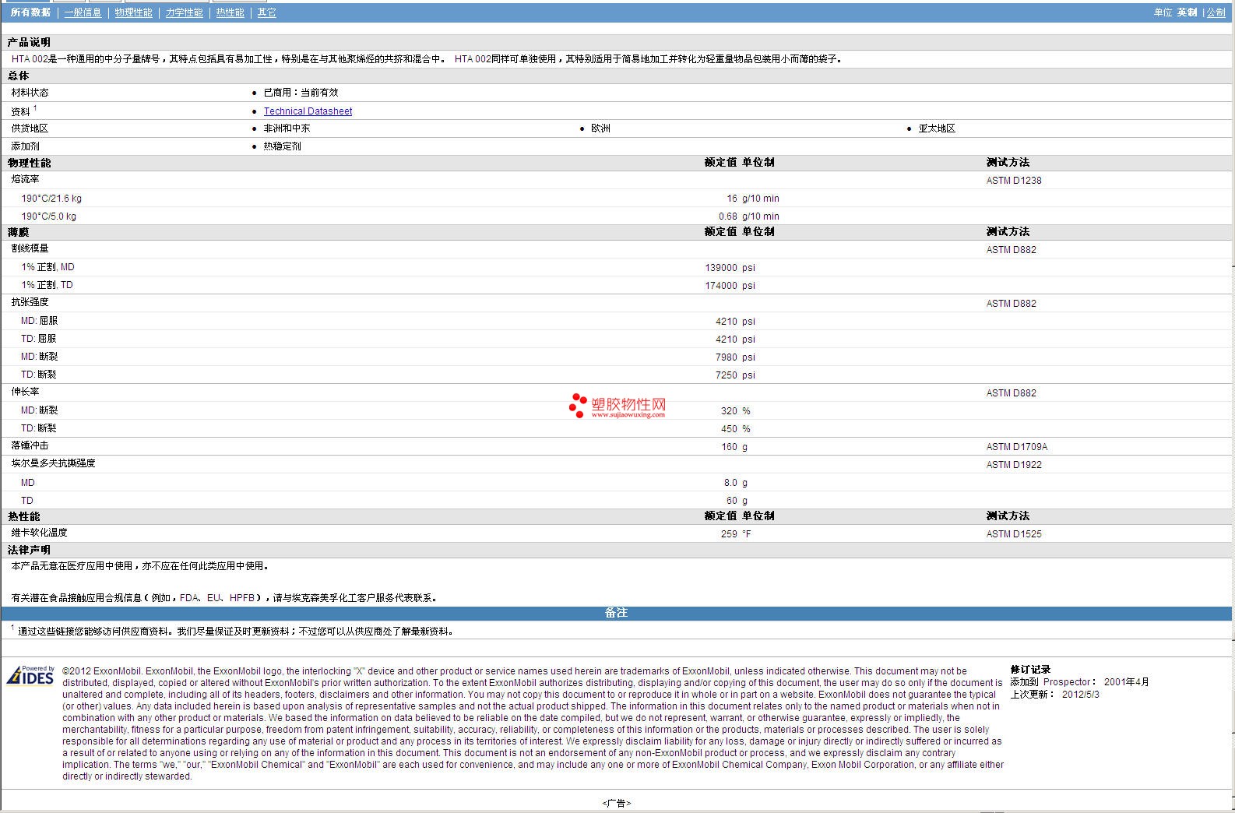Click the 7980 psi value
The image size is (1235, 813).
click(x=735, y=357)
